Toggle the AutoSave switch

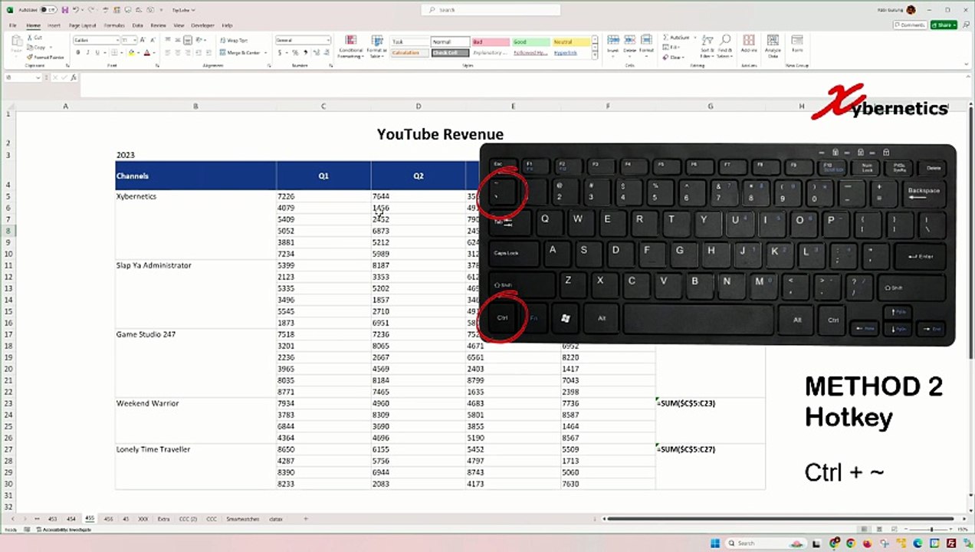pyautogui.click(x=48, y=10)
